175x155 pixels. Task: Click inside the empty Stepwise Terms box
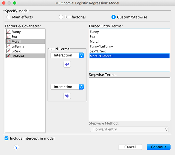click(x=129, y=99)
